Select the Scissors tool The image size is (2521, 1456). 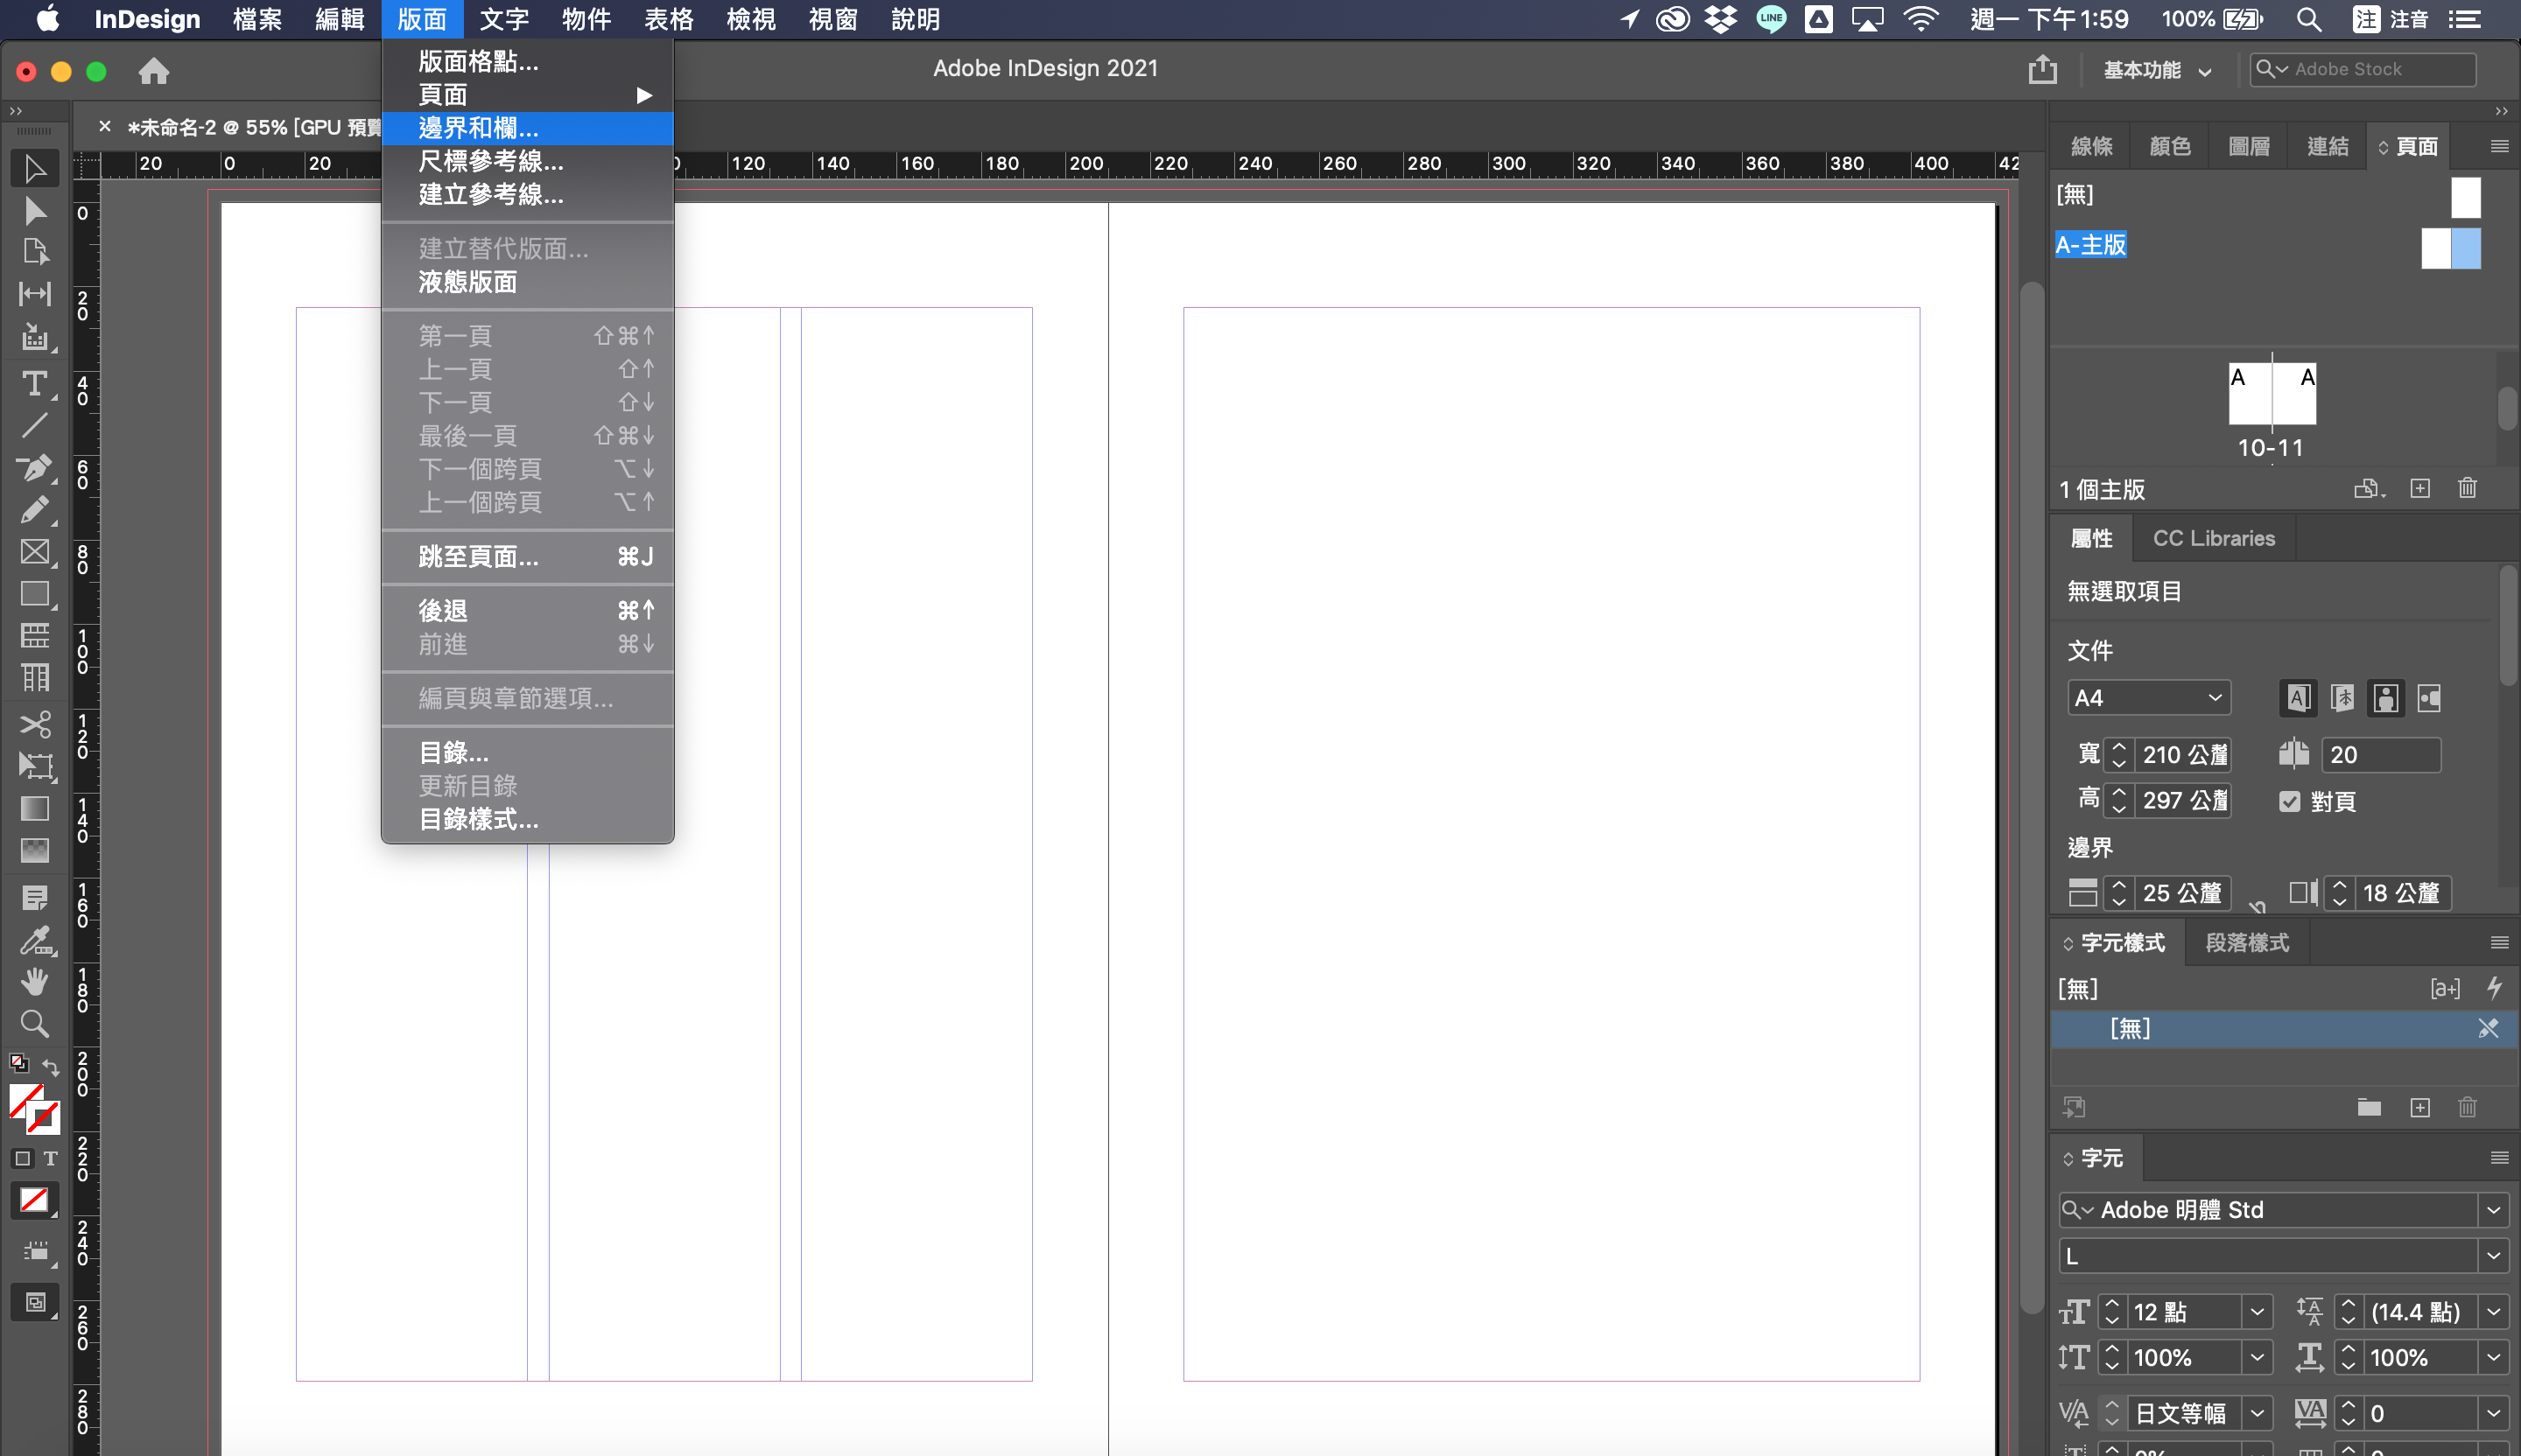tap(34, 723)
